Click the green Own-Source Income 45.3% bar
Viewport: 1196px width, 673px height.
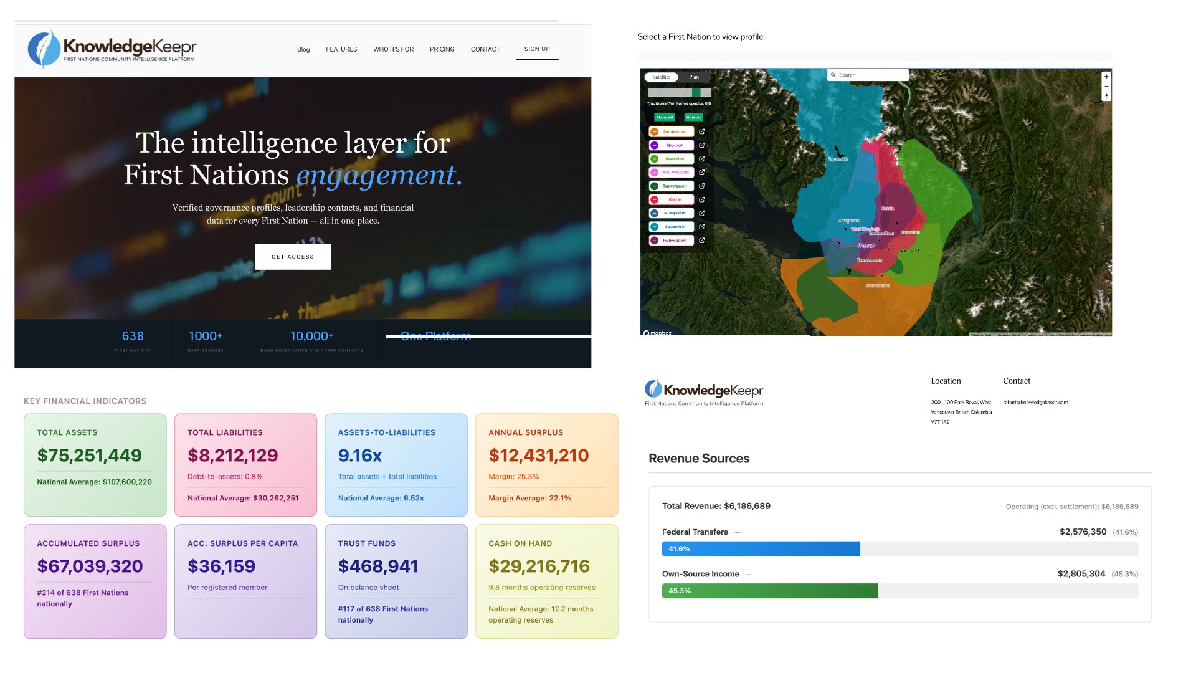click(769, 591)
